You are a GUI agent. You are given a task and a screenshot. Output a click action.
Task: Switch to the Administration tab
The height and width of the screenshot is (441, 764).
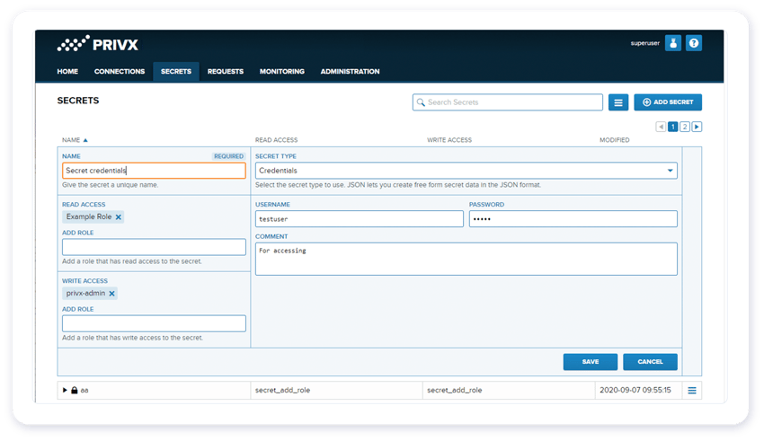[350, 72]
